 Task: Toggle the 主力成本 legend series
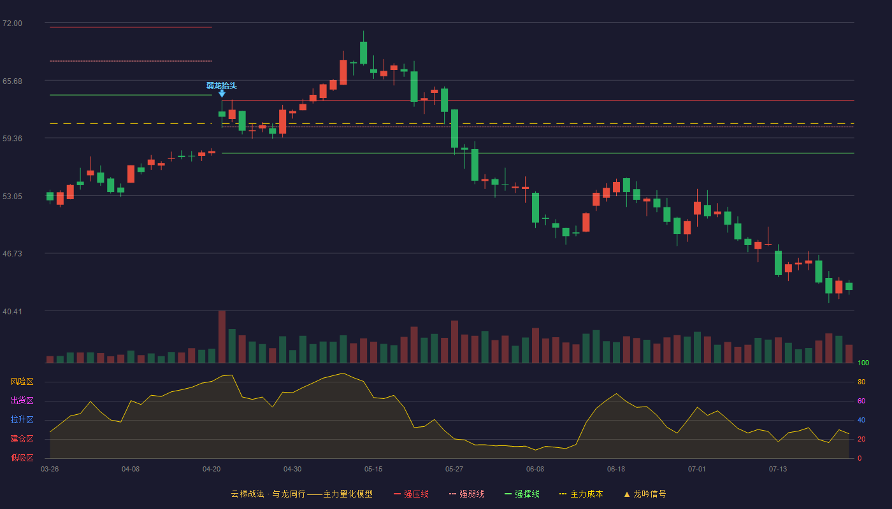pyautogui.click(x=581, y=494)
